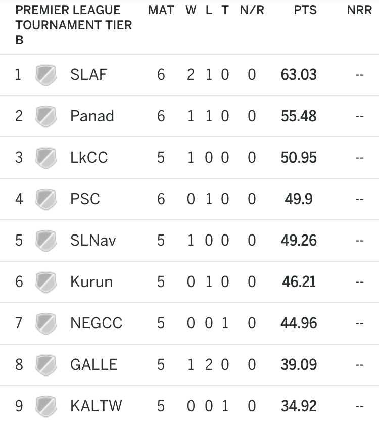Image resolution: width=379 pixels, height=423 pixels.
Task: Click the SLNav team shield icon
Action: point(46,241)
